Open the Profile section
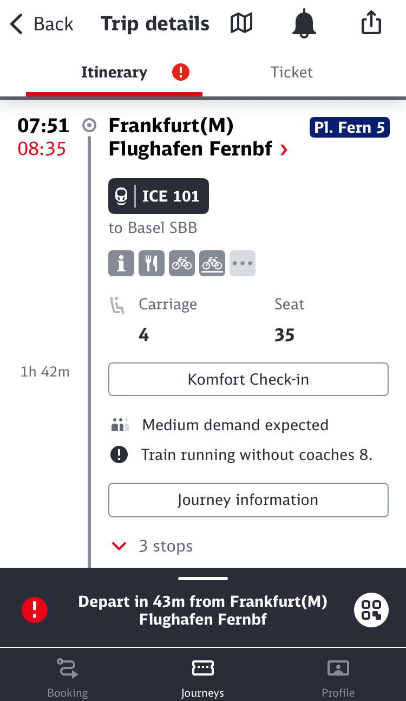This screenshot has width=406, height=701. coord(338,677)
